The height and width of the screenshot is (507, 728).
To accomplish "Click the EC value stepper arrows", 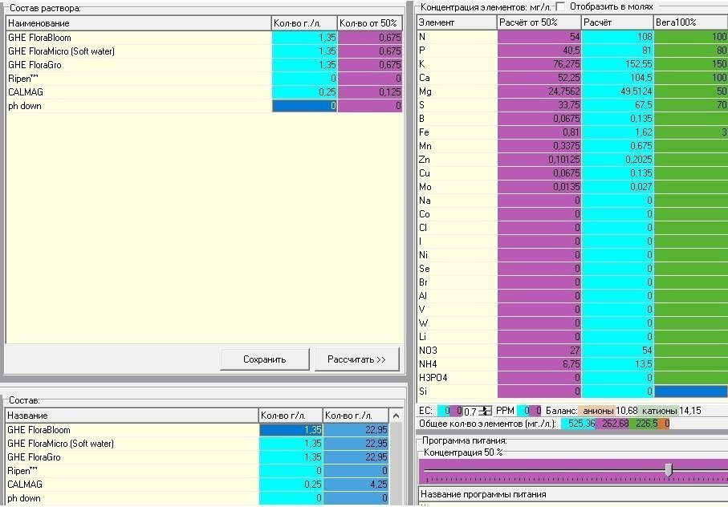I will (485, 411).
